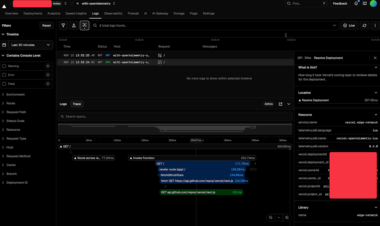The height and width of the screenshot is (226, 380).
Task: Expand the Cache filter
Action: pos(9,165)
